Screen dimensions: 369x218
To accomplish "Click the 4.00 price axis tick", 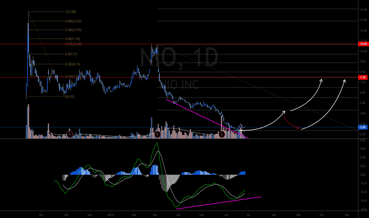I will coord(364,113).
